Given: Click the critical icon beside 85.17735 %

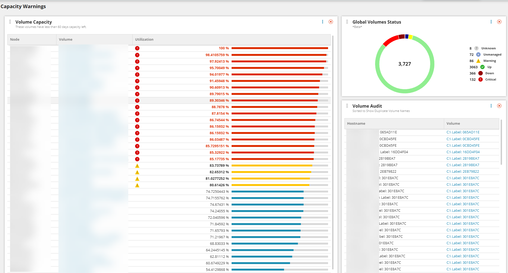Looking at the screenshot, I should click(x=137, y=159).
